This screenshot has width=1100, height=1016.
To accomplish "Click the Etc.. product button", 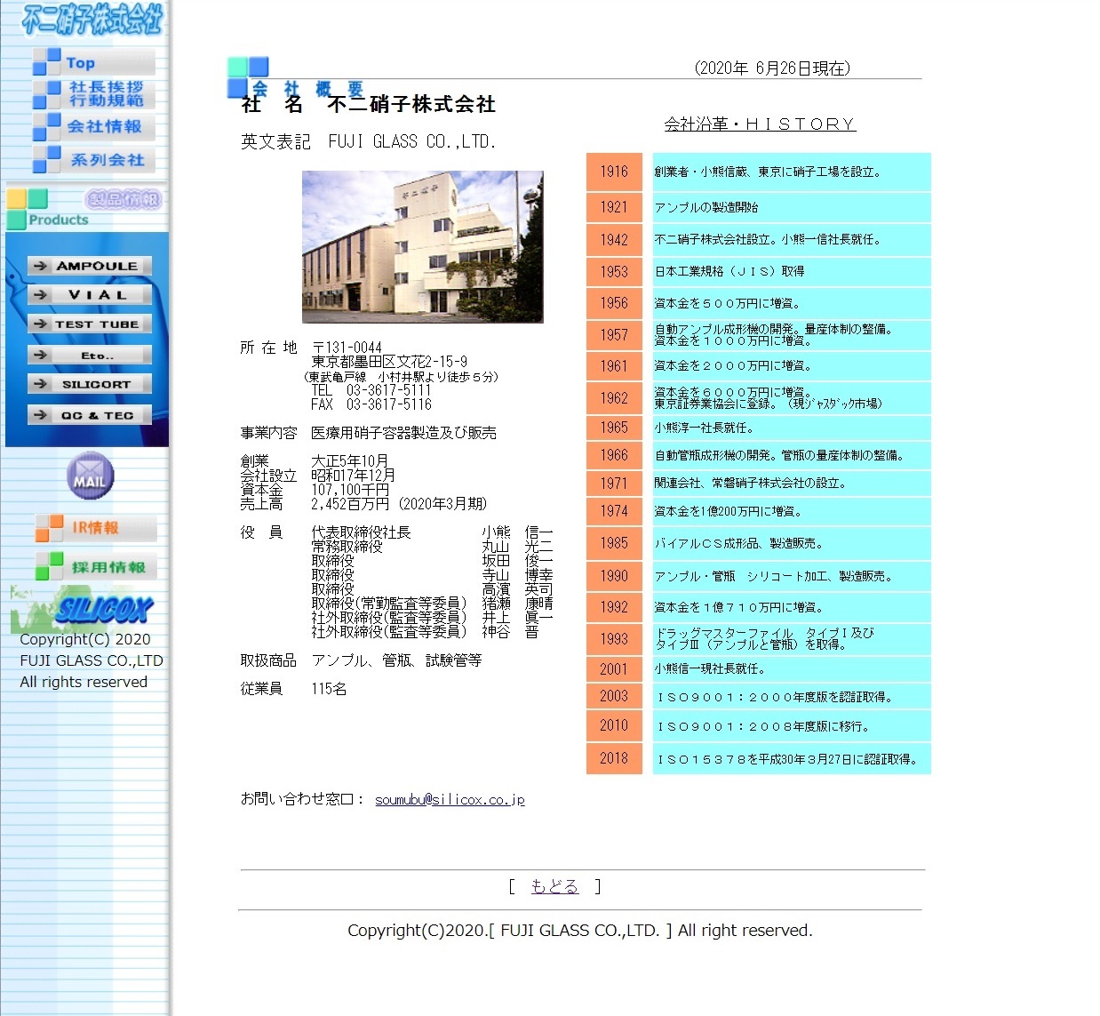I will coord(89,356).
